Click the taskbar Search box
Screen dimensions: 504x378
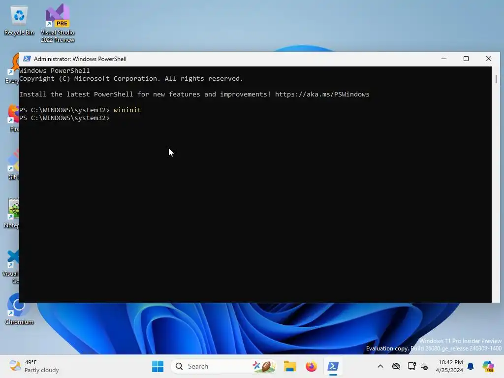(223, 366)
